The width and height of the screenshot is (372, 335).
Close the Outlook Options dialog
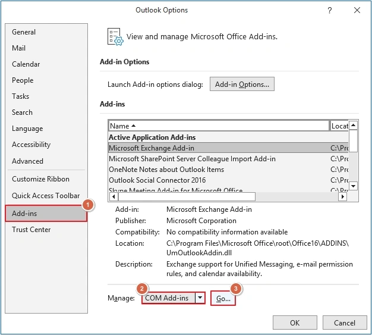point(357,10)
